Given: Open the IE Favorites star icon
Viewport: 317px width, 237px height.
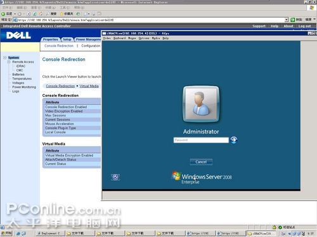Looking at the screenshot, I should (62, 14).
